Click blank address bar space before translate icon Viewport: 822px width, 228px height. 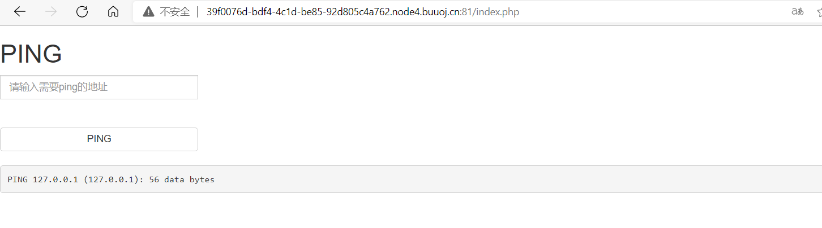(651, 12)
